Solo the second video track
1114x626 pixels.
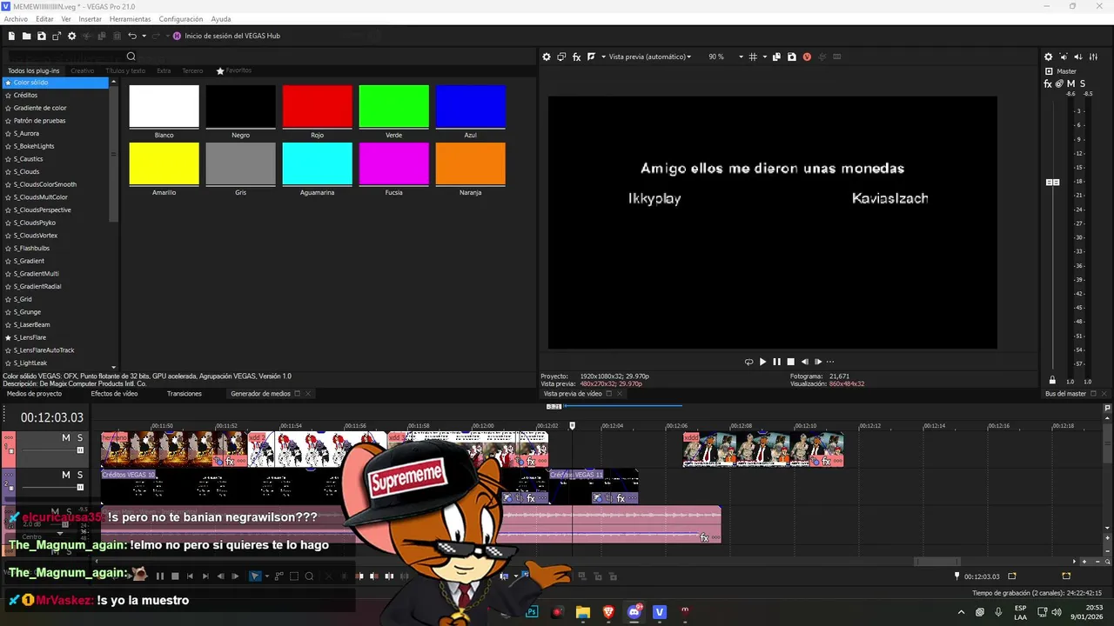point(80,475)
